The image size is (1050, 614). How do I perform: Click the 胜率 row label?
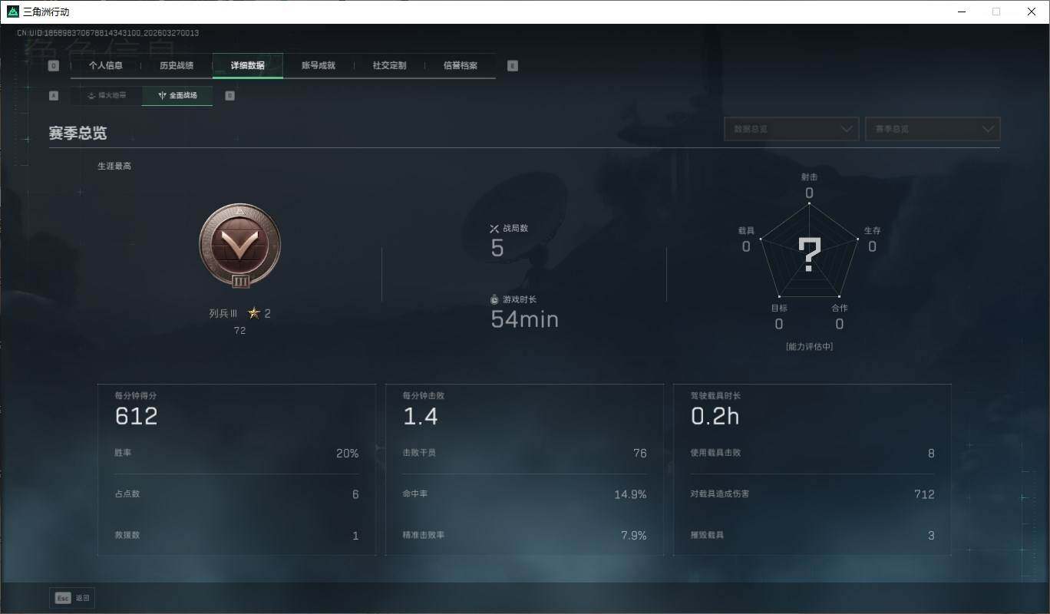pos(124,453)
